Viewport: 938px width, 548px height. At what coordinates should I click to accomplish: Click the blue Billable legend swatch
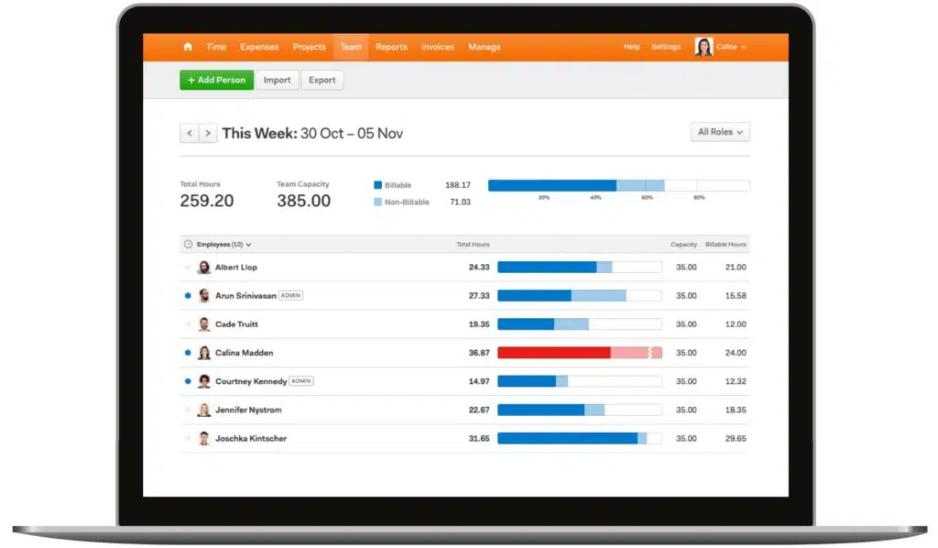(377, 185)
